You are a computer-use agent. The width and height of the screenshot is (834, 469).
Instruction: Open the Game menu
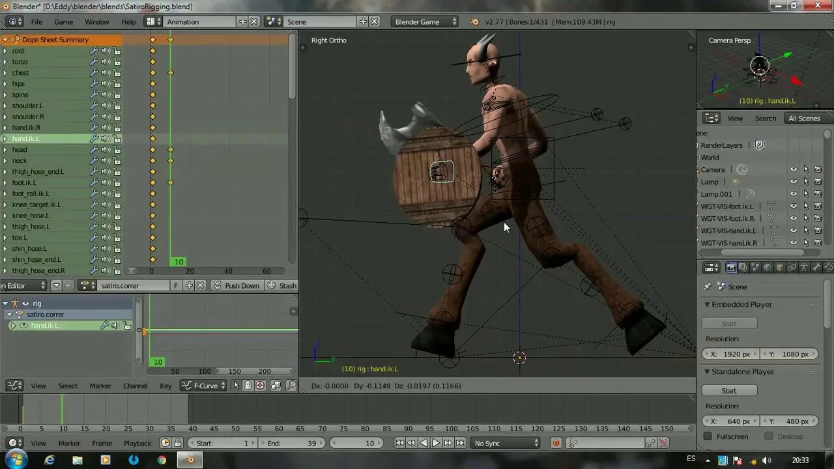pos(63,21)
